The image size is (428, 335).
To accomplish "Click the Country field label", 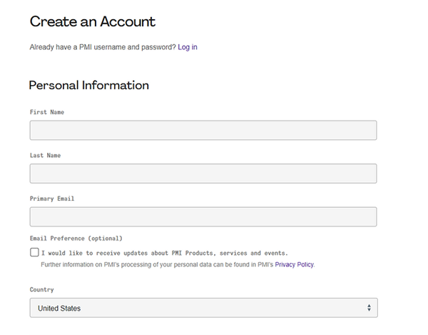I will (x=41, y=290).
